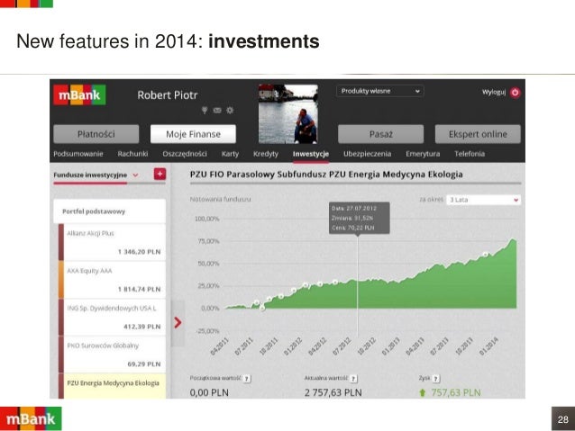575x431 pixels.
Task: Click the chart tooltip dated 27.07.2012
Action: coord(360,218)
